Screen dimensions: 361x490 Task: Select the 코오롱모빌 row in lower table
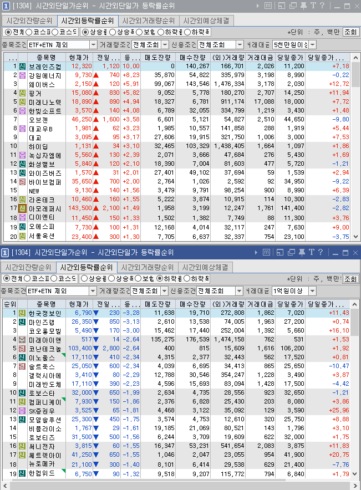coord(177,330)
